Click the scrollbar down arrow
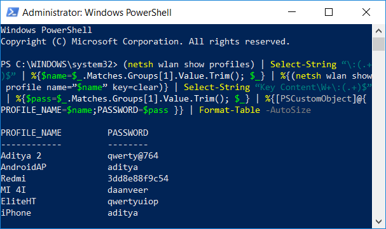 (378, 221)
